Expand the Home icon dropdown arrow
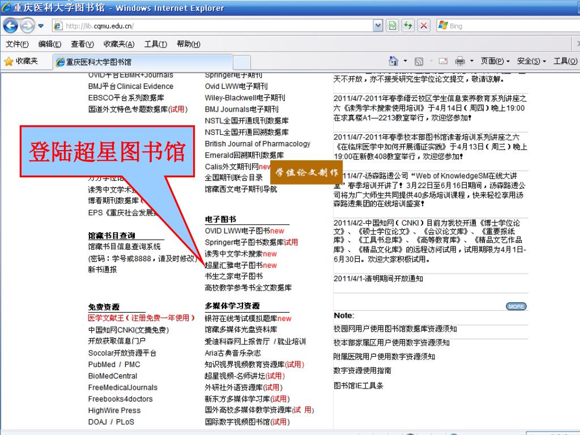This screenshot has width=580, height=435. [405, 61]
